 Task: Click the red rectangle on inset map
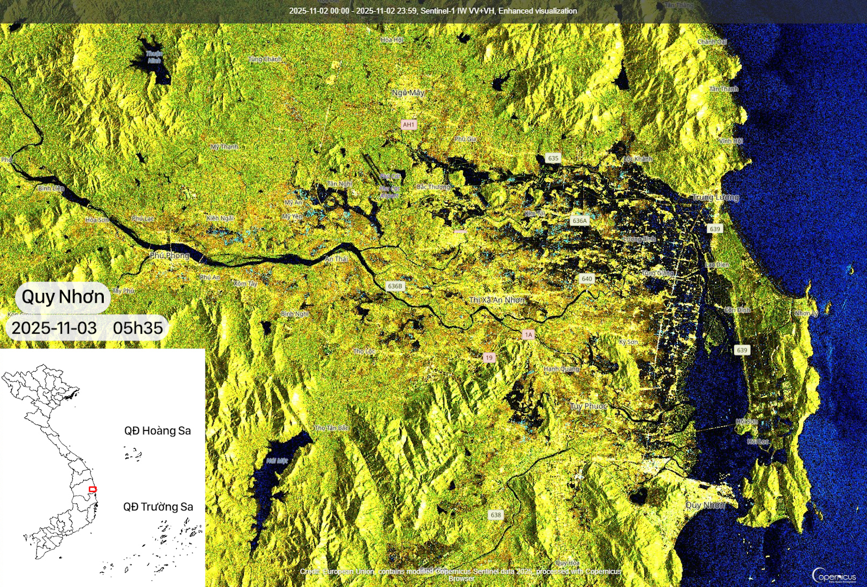click(x=93, y=489)
